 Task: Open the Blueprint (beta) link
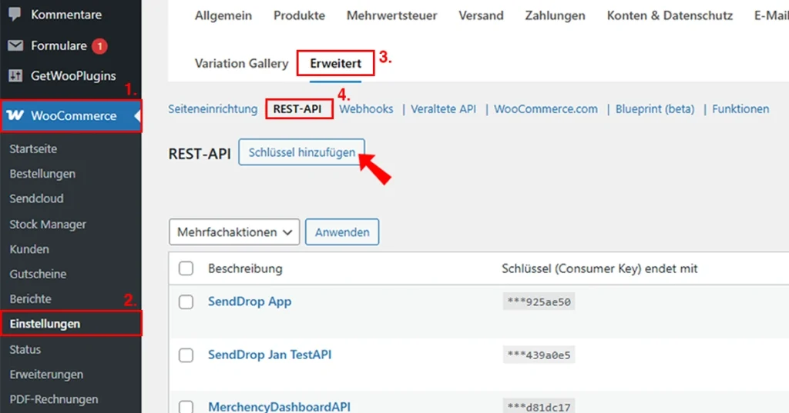point(655,109)
